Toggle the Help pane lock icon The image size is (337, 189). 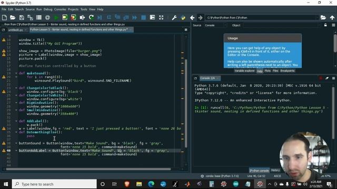325,25
